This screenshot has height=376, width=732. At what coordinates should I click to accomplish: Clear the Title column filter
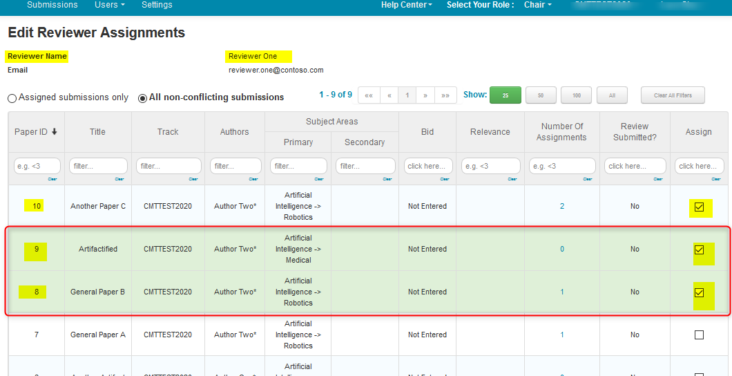point(119,179)
